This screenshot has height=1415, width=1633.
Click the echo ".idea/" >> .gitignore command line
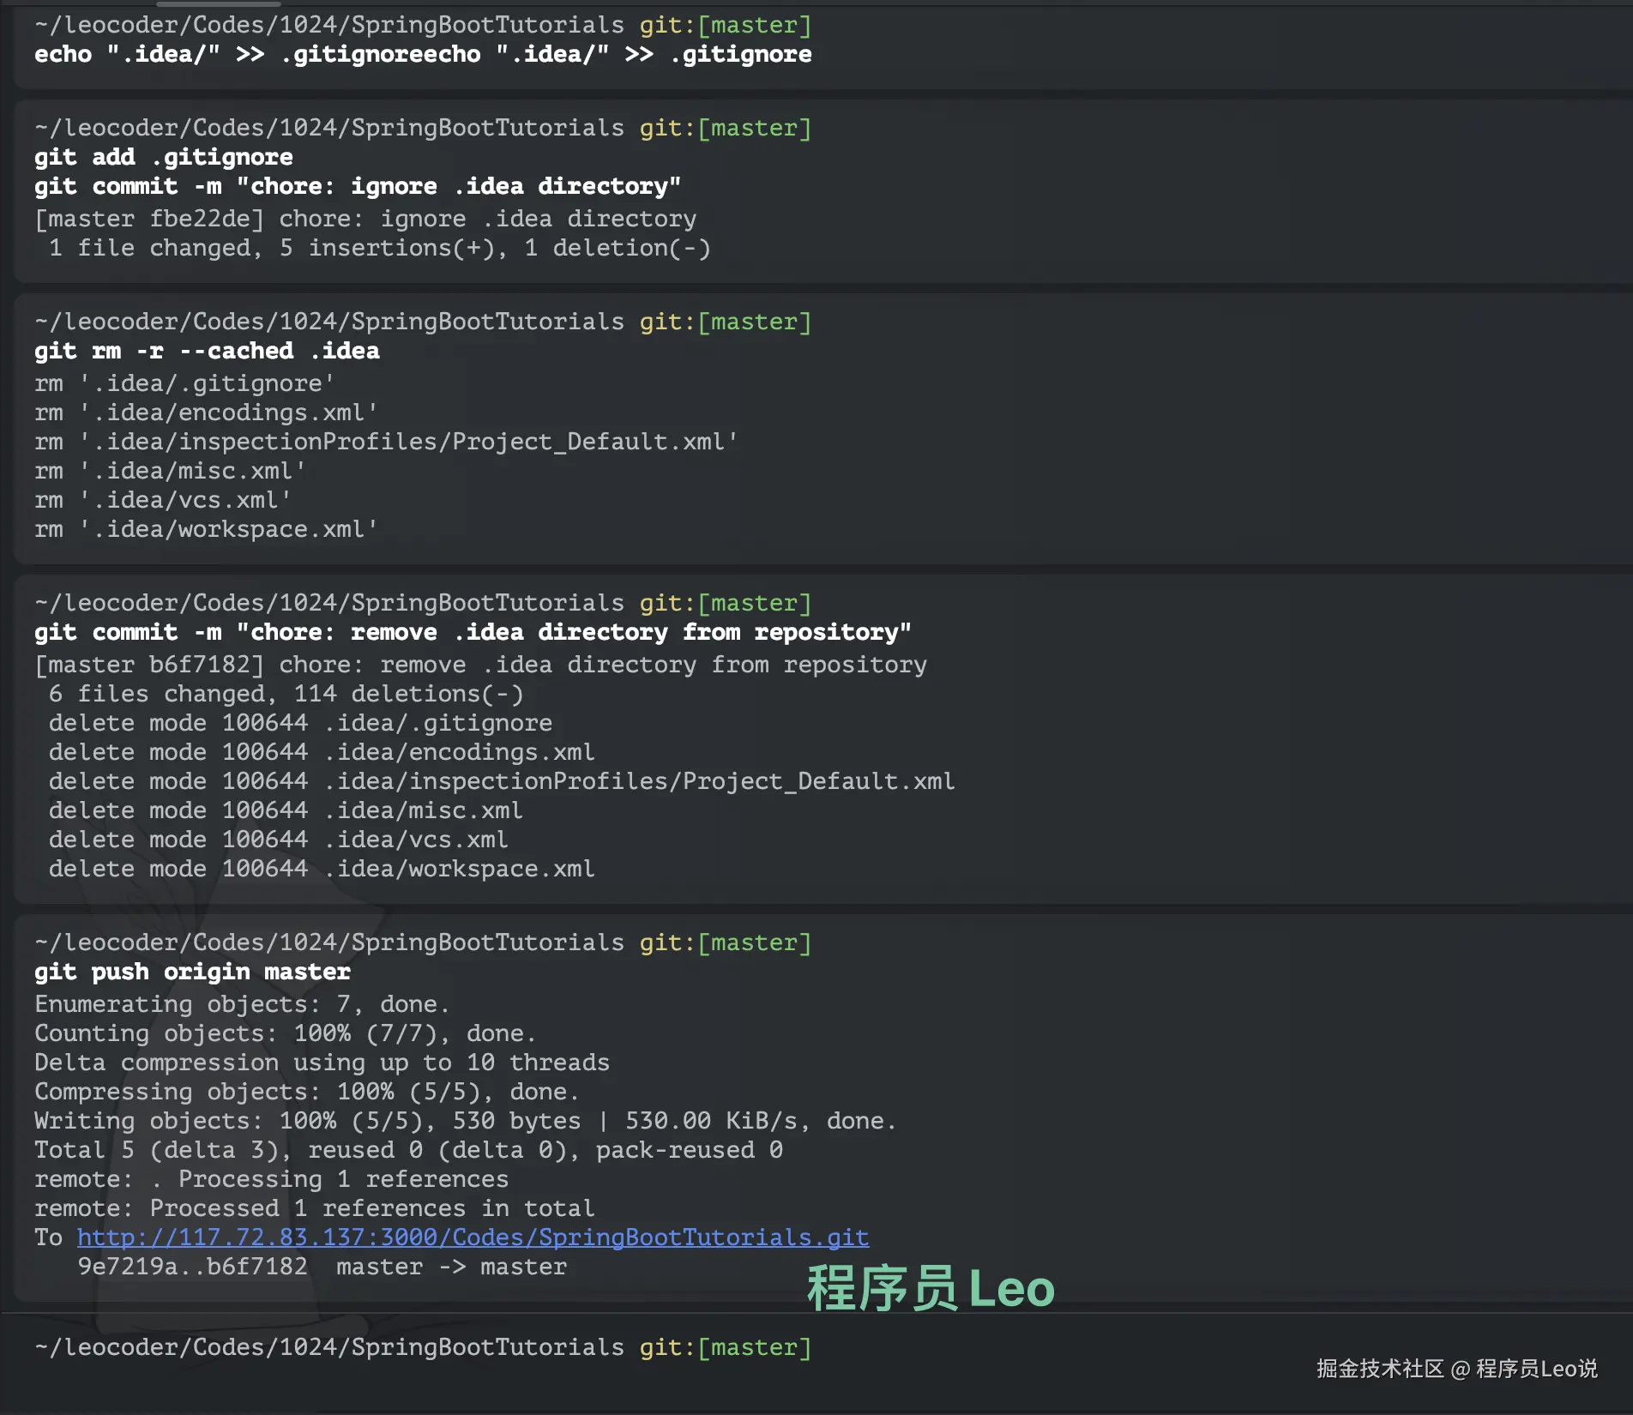(x=423, y=54)
